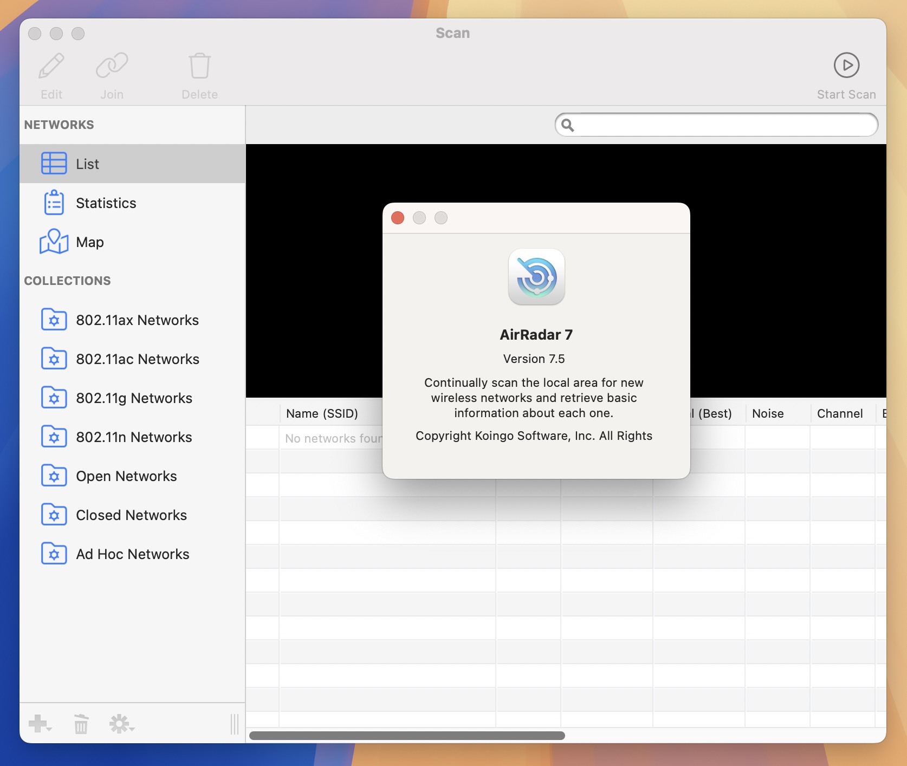The height and width of the screenshot is (766, 907).
Task: Click the 802.11ax Networks folder icon
Action: (x=54, y=320)
